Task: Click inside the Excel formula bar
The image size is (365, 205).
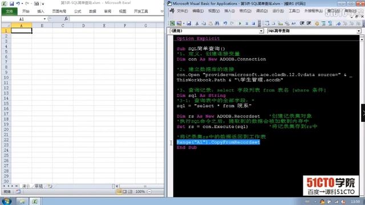Action: click(116, 19)
